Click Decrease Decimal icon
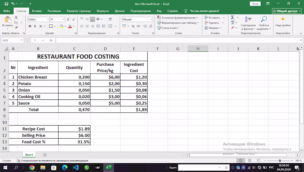Screen dimensions: 304x172 coord(151,26)
